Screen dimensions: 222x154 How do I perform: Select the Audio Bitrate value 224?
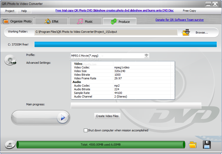[117, 89]
